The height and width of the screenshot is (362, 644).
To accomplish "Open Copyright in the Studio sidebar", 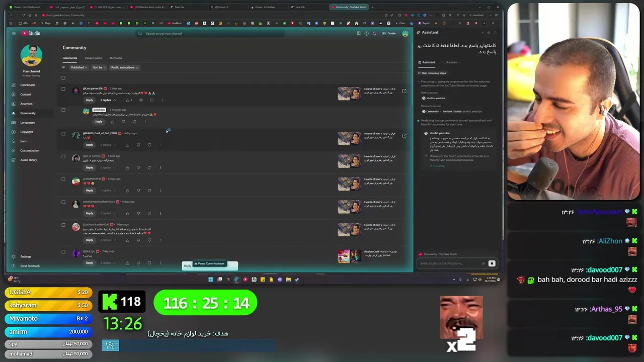I will (x=26, y=132).
